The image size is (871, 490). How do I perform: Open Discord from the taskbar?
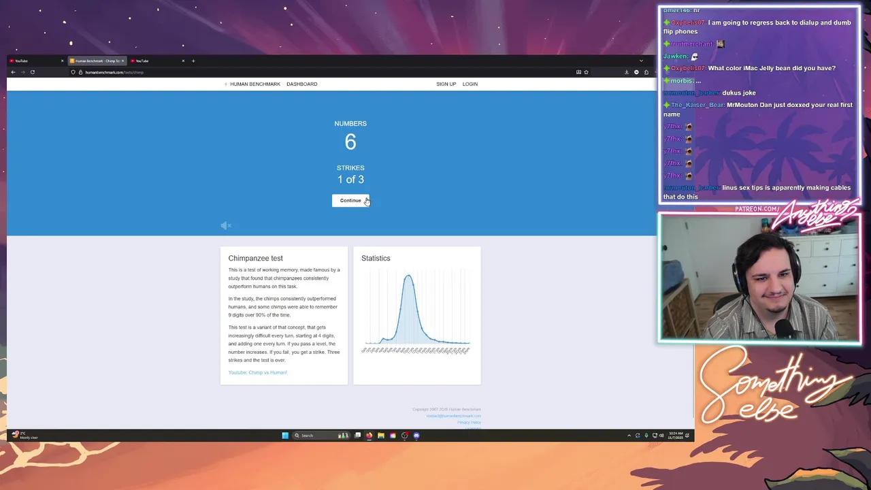(x=416, y=436)
